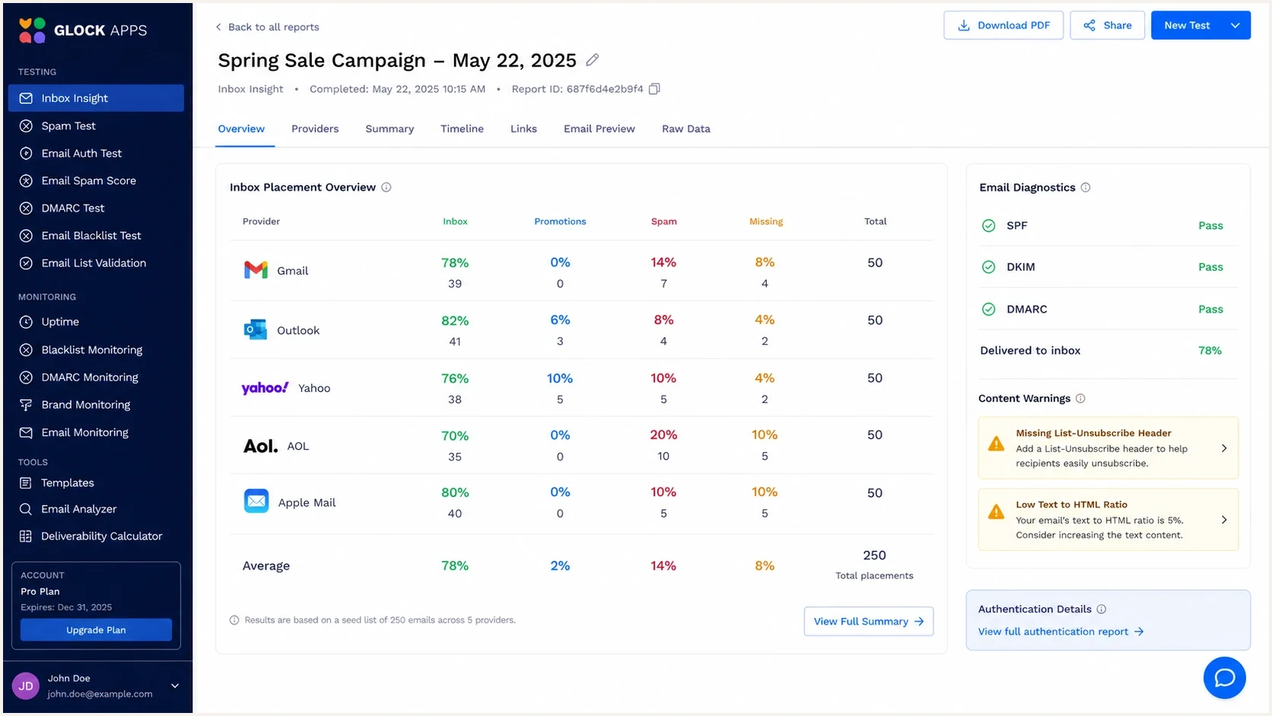The height and width of the screenshot is (716, 1272).
Task: Open the chat support bubble
Action: [x=1224, y=677]
